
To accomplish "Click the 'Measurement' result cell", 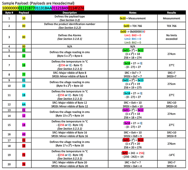I will tap(171, 18).
